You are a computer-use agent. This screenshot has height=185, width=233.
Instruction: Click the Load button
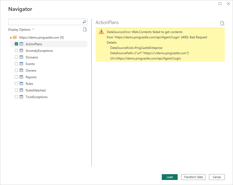pyautogui.click(x=169, y=177)
